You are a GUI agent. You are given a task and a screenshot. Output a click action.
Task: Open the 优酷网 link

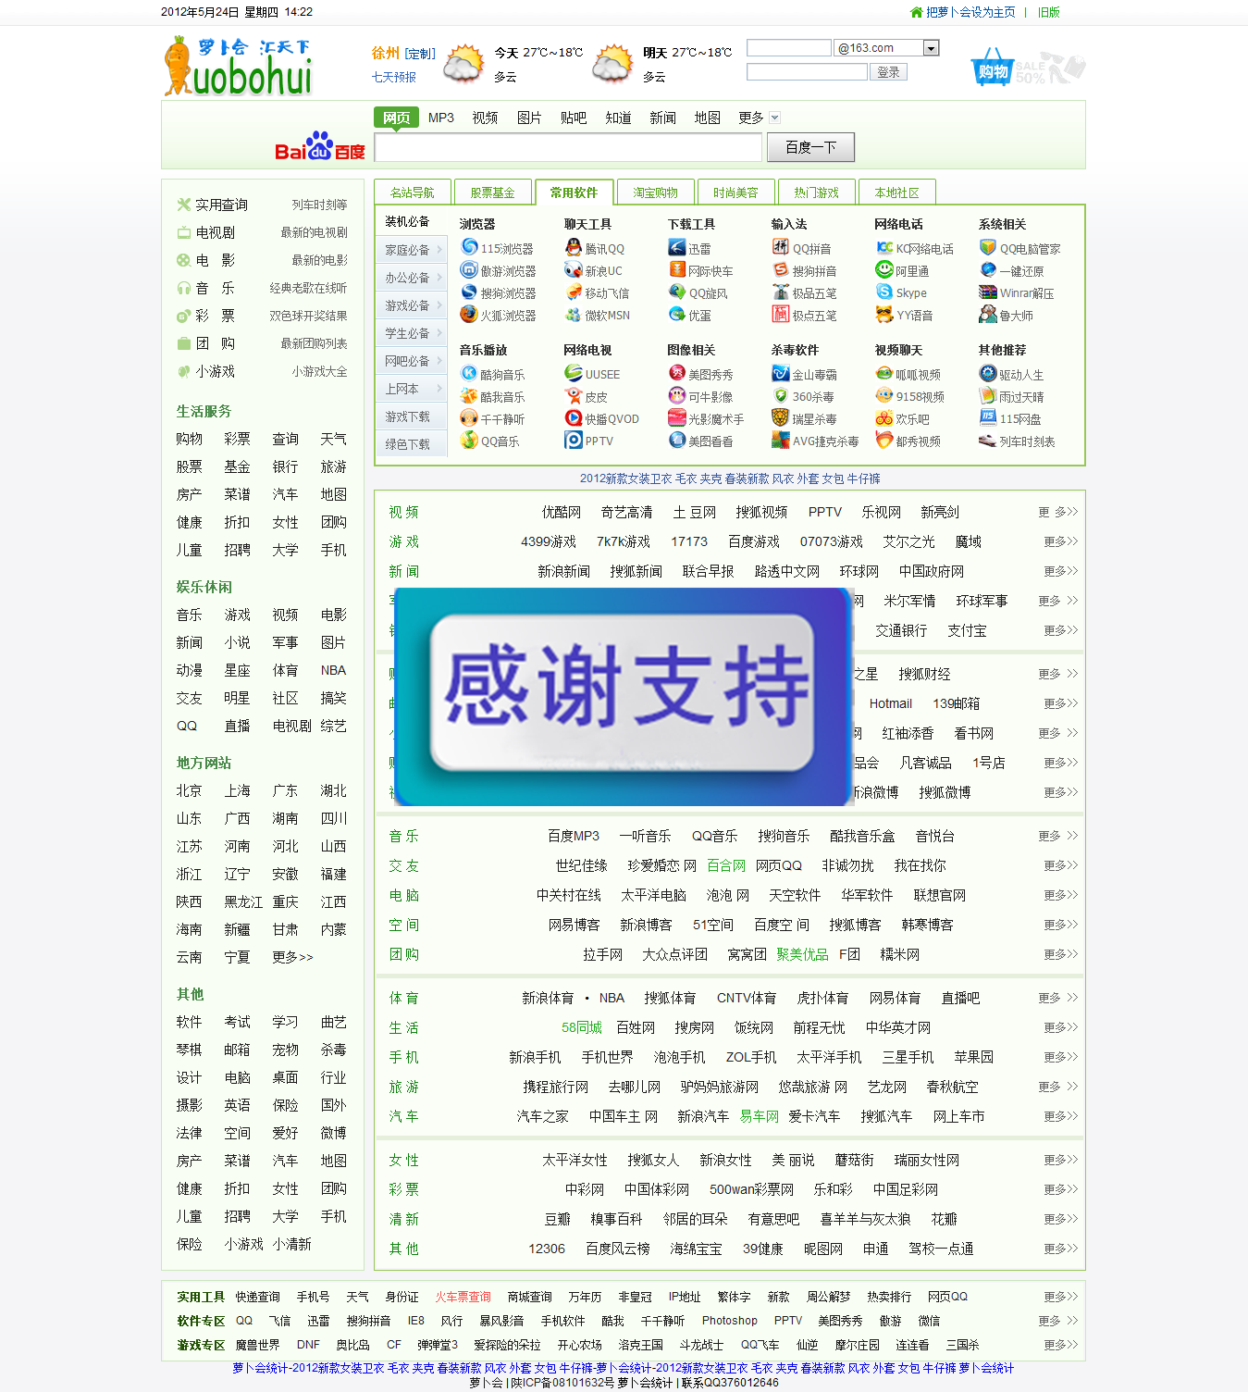coord(562,512)
